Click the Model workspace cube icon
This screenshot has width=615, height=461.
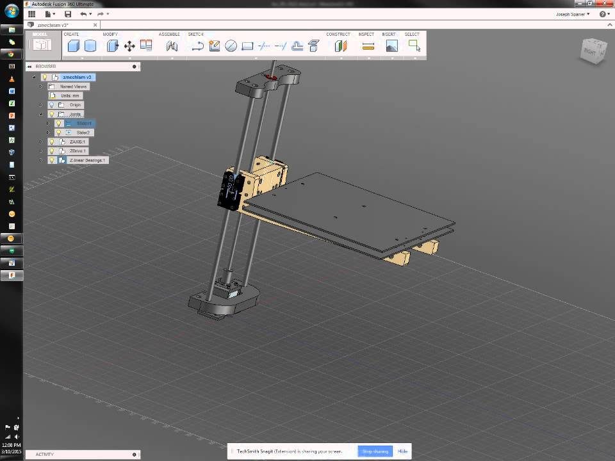click(x=42, y=45)
